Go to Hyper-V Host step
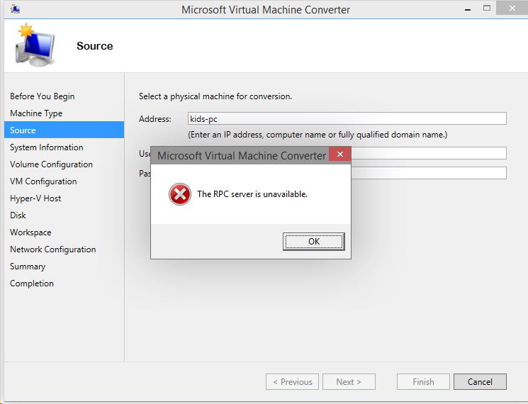 tap(35, 198)
